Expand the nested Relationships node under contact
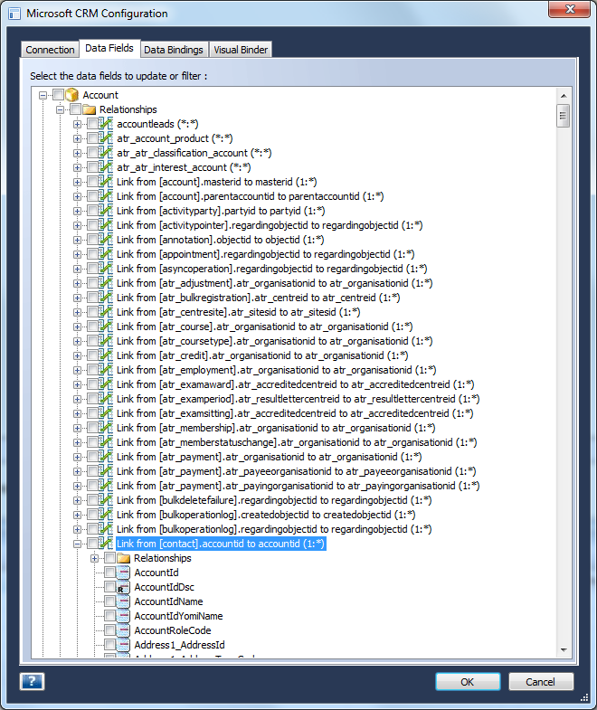The height and width of the screenshot is (710, 597). 95,558
